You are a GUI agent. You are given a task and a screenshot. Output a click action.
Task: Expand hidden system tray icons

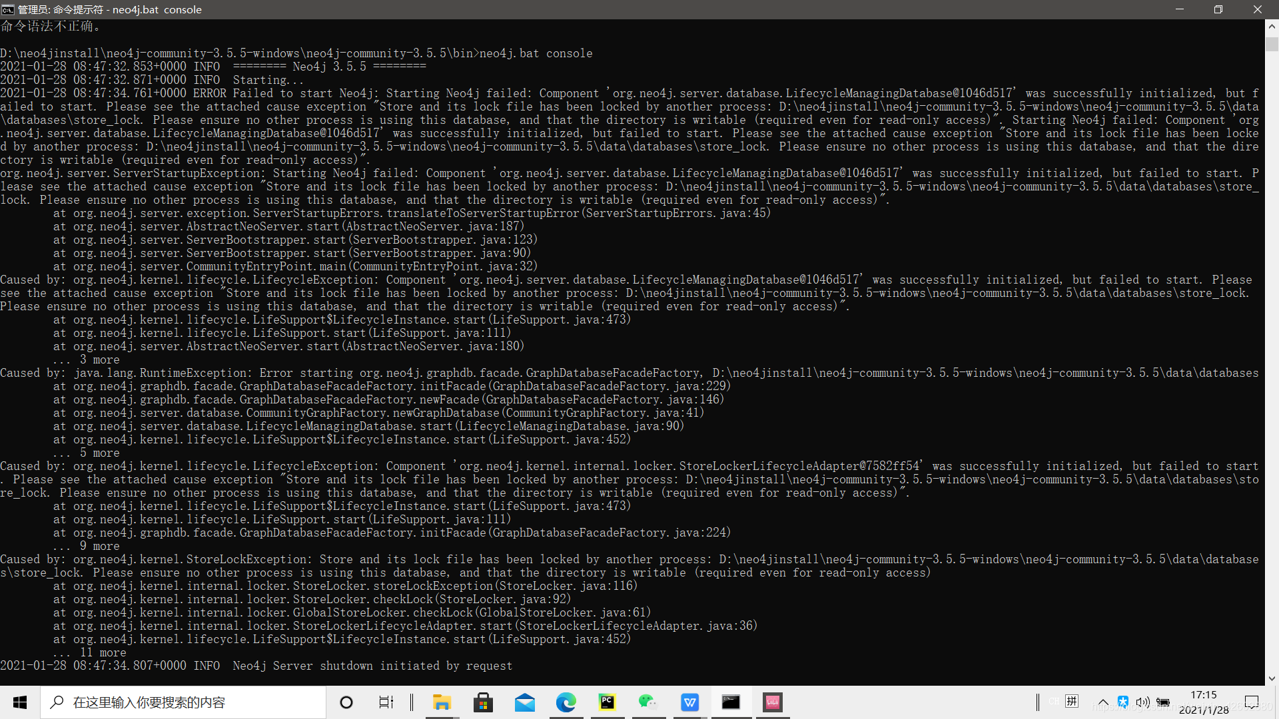pyautogui.click(x=1103, y=702)
